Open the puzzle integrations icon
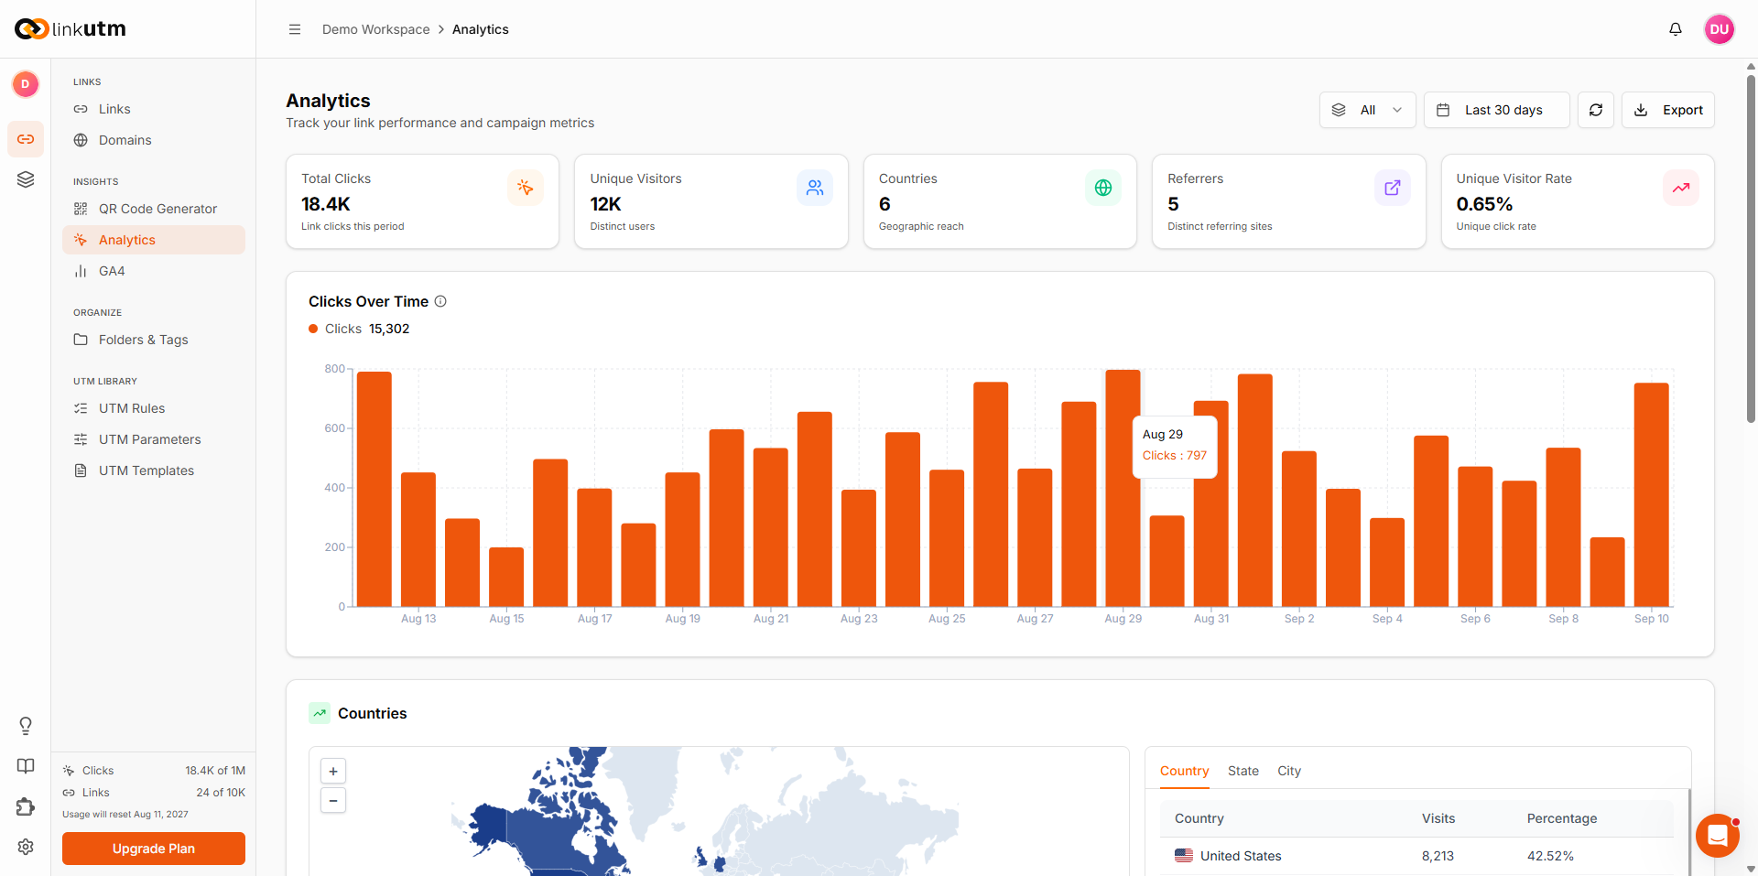 pos(26,806)
